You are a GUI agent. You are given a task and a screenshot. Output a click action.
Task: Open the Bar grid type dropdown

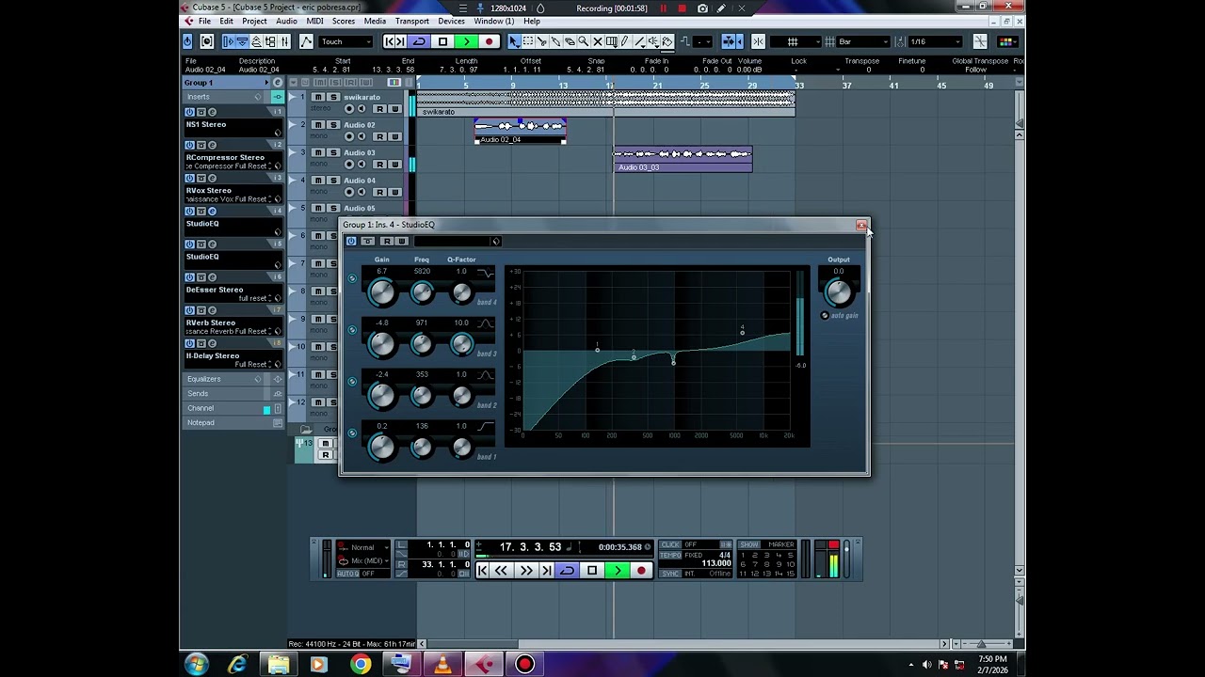pyautogui.click(x=861, y=41)
